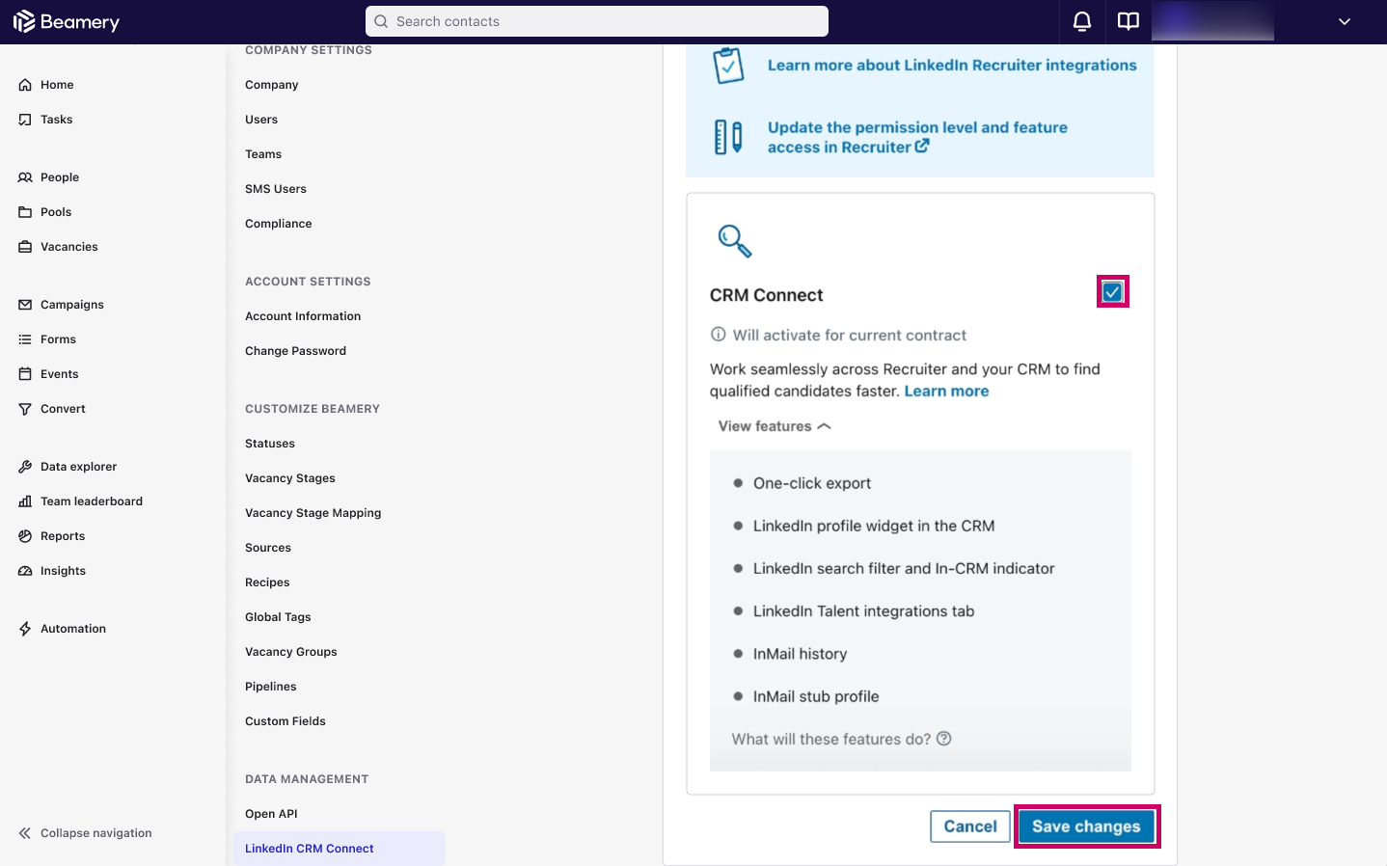Click the ruler and pencil icon
Screen dimensions: 1387x866
pos(728,137)
